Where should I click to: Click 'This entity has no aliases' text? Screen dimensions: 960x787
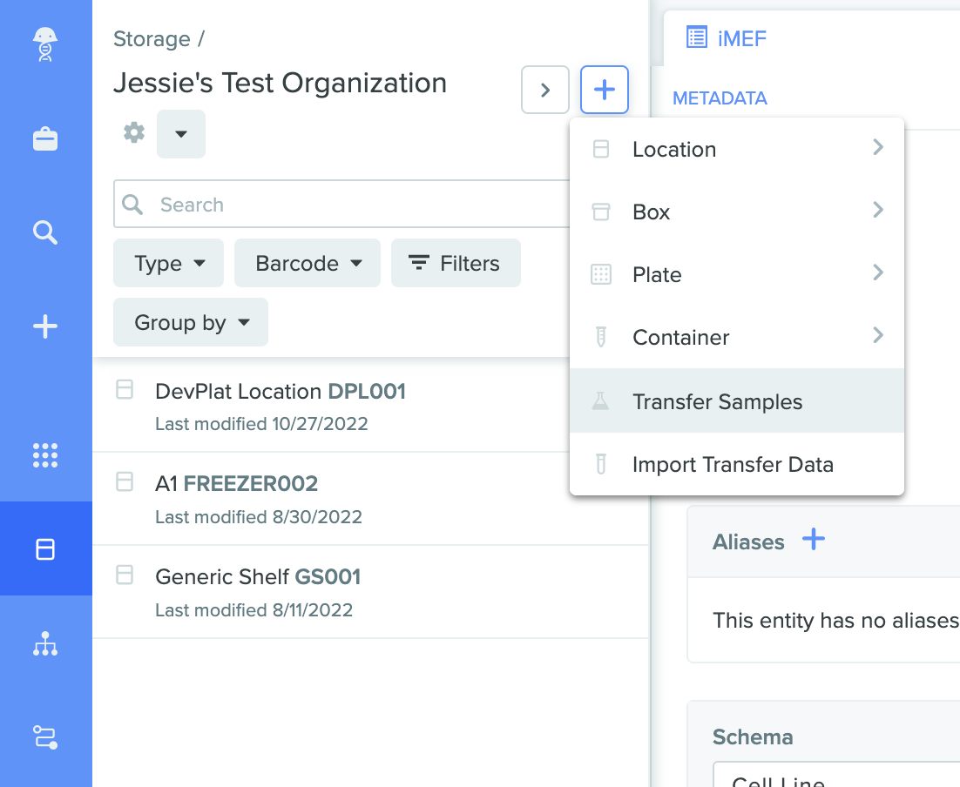[836, 620]
